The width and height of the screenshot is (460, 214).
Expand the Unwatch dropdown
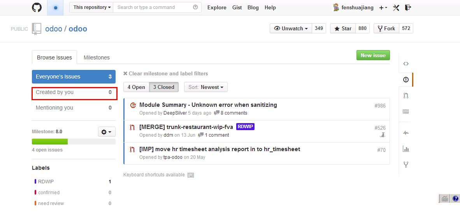(291, 28)
